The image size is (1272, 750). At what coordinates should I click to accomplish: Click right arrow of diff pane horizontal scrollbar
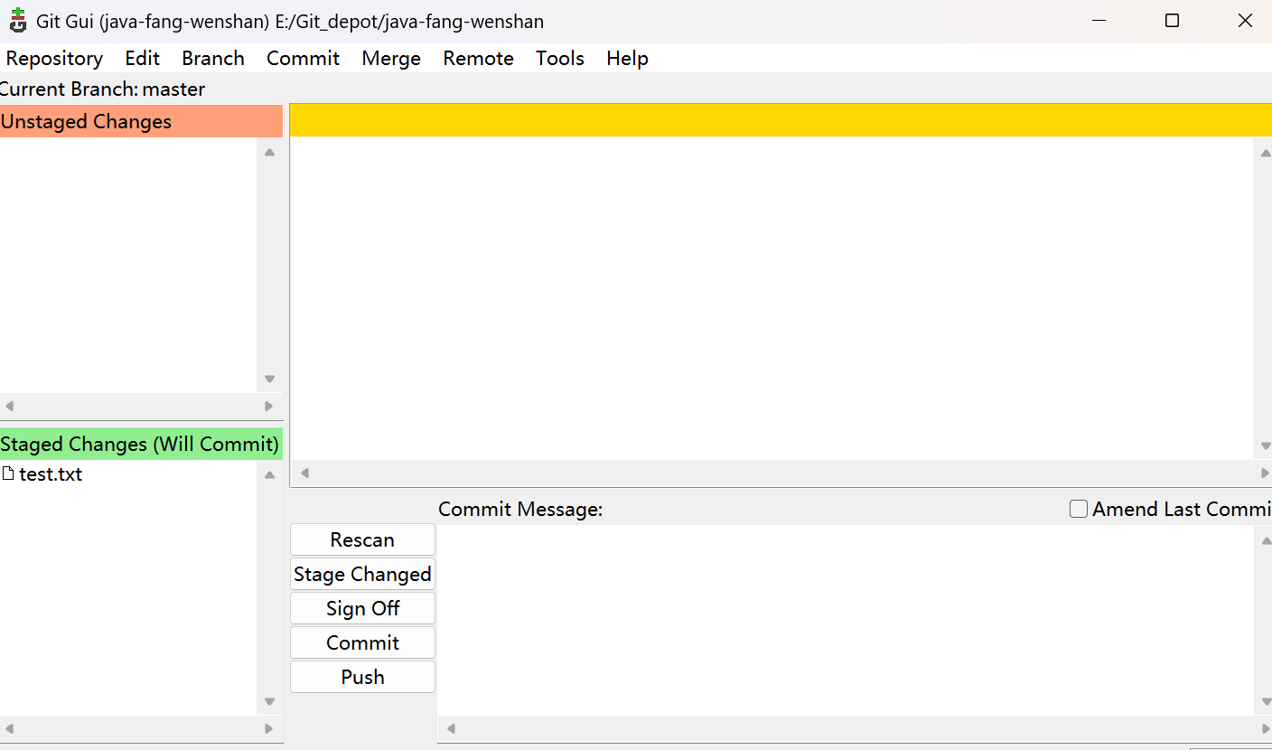[1265, 473]
